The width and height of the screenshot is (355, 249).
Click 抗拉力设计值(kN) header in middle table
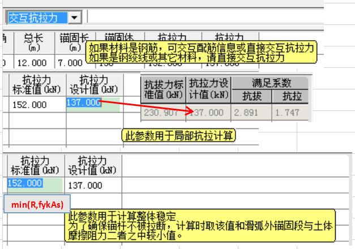[95, 85]
